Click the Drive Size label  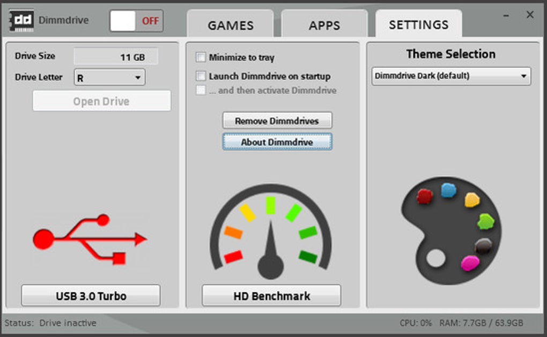click(x=35, y=56)
